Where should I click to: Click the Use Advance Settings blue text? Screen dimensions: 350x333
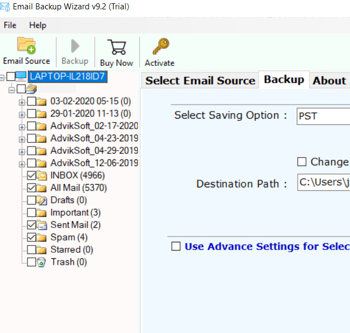pos(267,247)
